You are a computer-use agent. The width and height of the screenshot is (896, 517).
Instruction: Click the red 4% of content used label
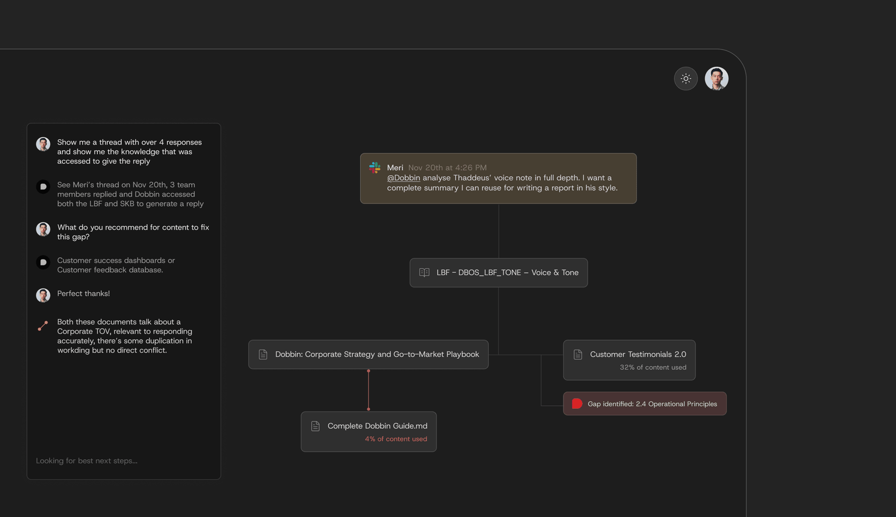click(x=396, y=439)
